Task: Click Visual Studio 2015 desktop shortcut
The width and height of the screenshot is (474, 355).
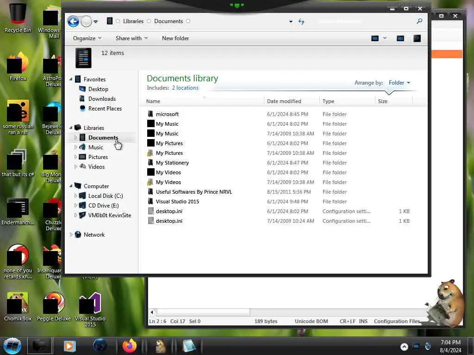Action: click(x=90, y=309)
